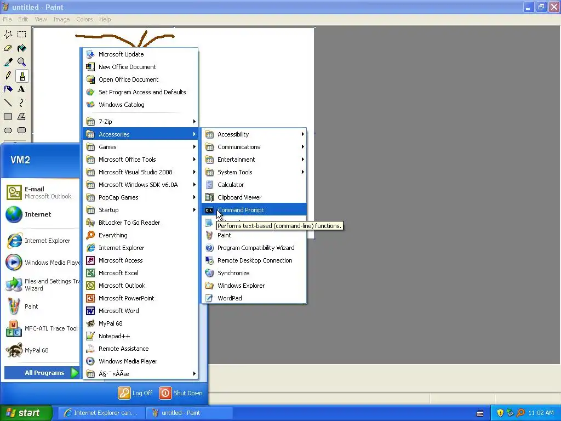The height and width of the screenshot is (421, 561).
Task: Open Microsoft Excel from programs list
Action: (x=141, y=273)
